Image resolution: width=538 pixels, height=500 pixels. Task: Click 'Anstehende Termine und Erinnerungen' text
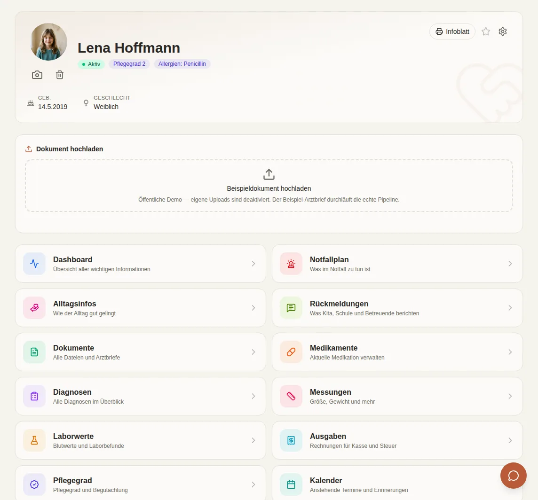coord(359,490)
